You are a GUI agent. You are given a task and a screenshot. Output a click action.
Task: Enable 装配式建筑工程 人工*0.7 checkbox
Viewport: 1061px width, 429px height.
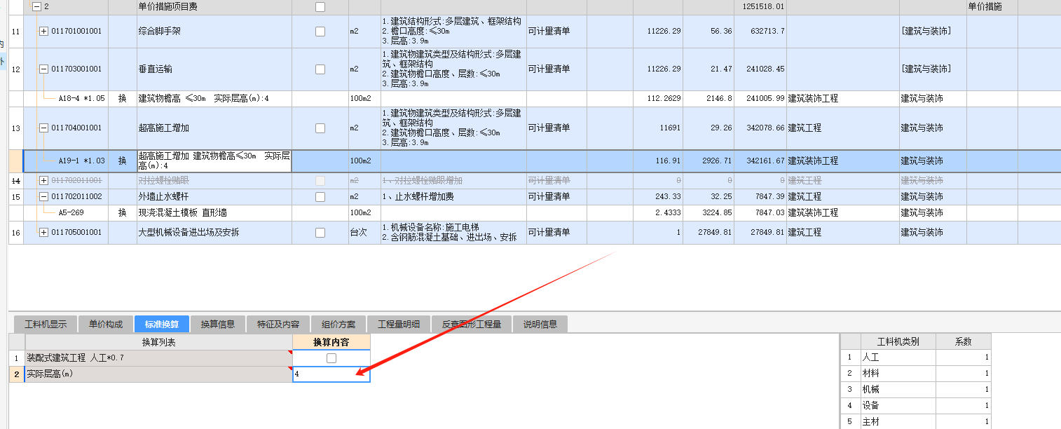(331, 358)
